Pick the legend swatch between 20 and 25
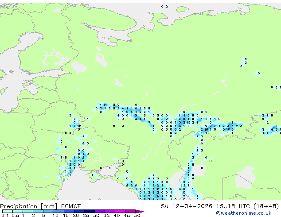Image resolution: width=281 pixels, height=217 pixels. pyautogui.click(x=79, y=211)
